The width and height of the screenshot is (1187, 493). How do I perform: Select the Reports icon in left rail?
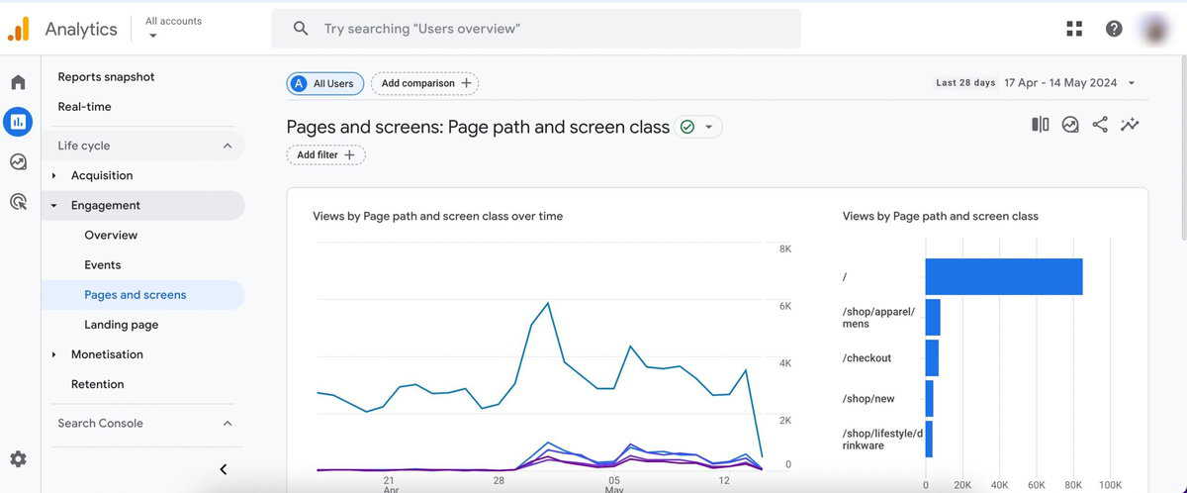(x=18, y=122)
